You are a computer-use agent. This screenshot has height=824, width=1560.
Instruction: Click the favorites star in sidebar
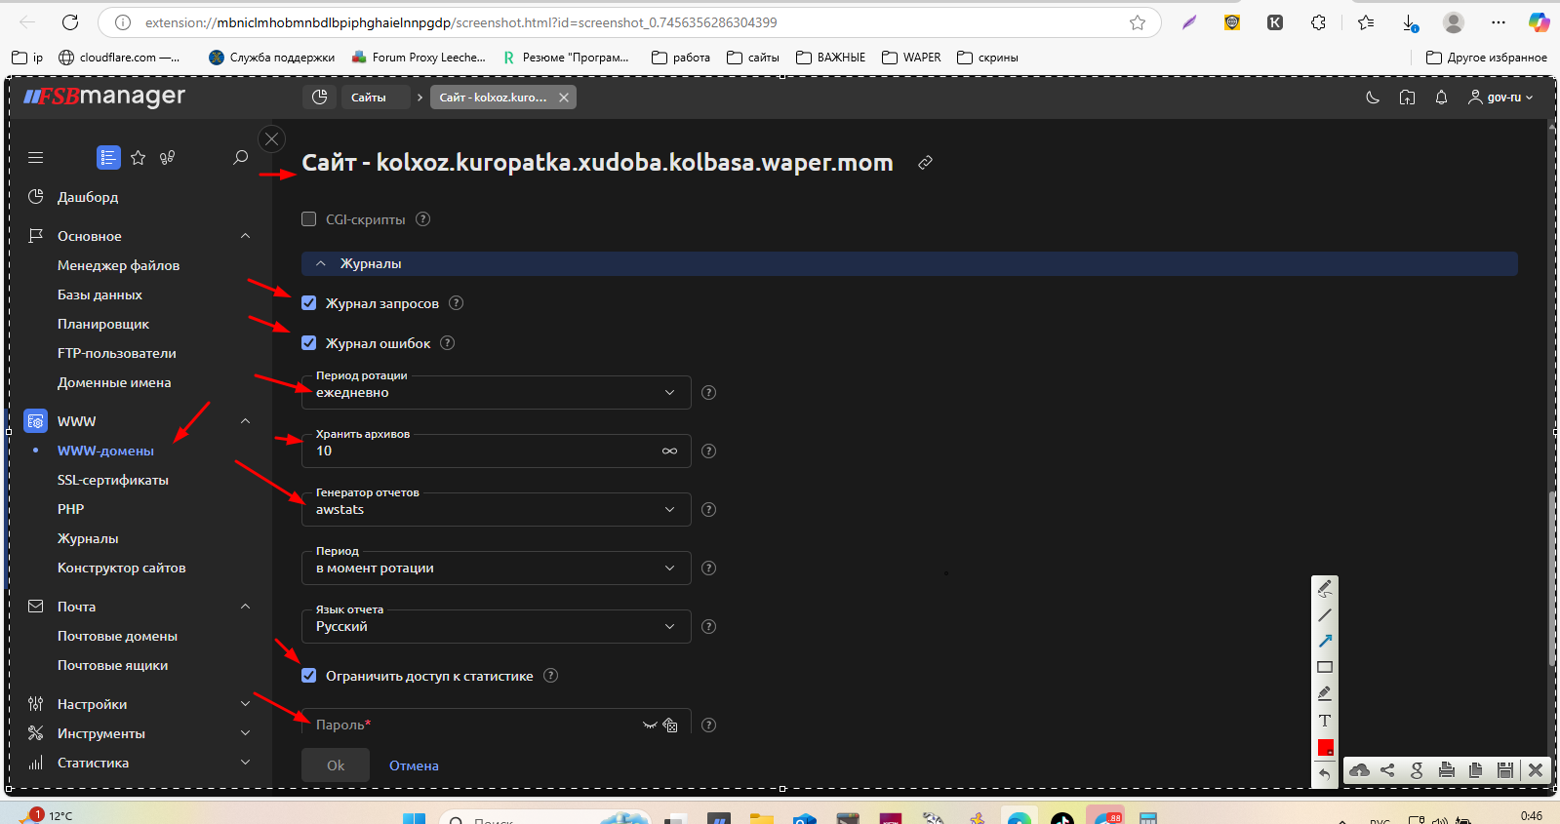[139, 157]
